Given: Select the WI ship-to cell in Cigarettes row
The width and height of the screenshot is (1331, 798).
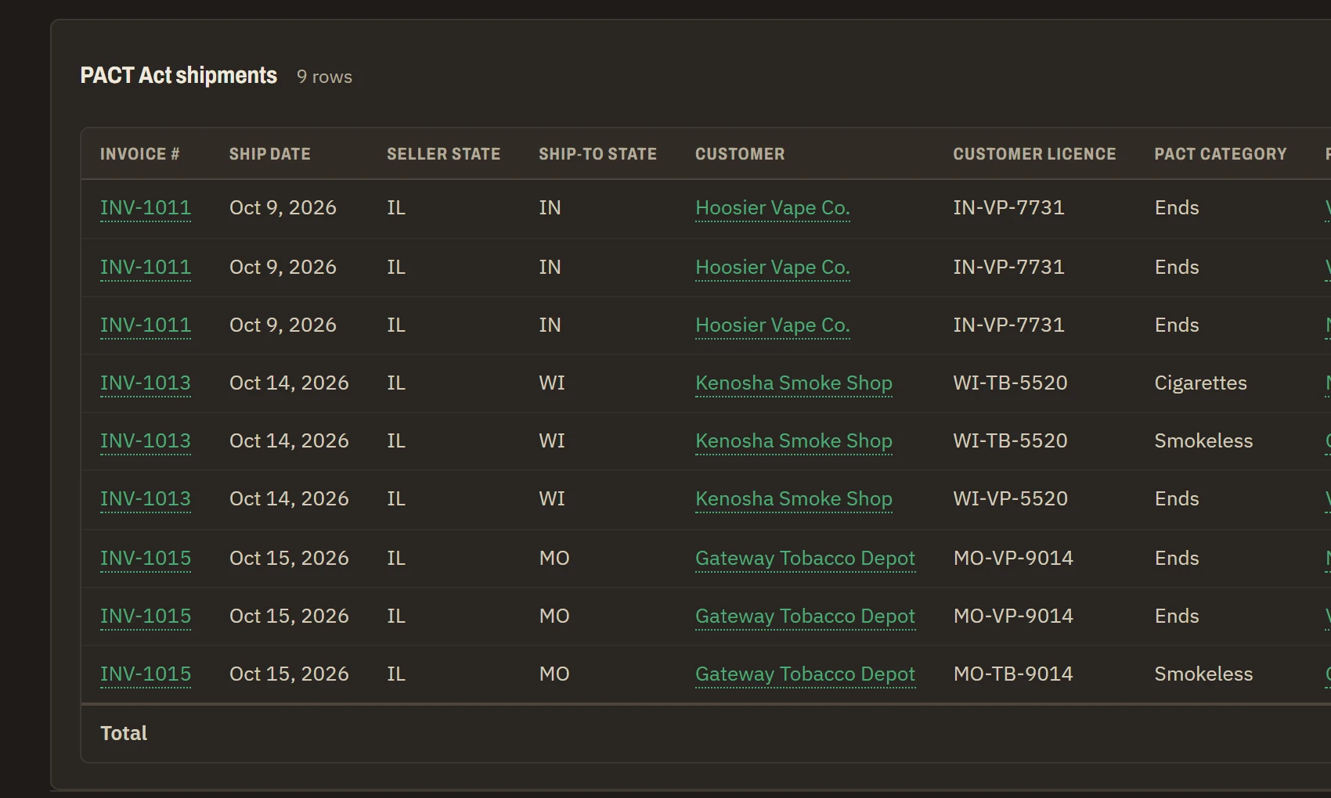Looking at the screenshot, I should pos(551,383).
